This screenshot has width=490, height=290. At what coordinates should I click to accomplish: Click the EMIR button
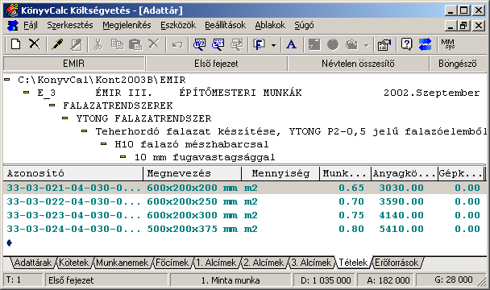click(x=74, y=64)
